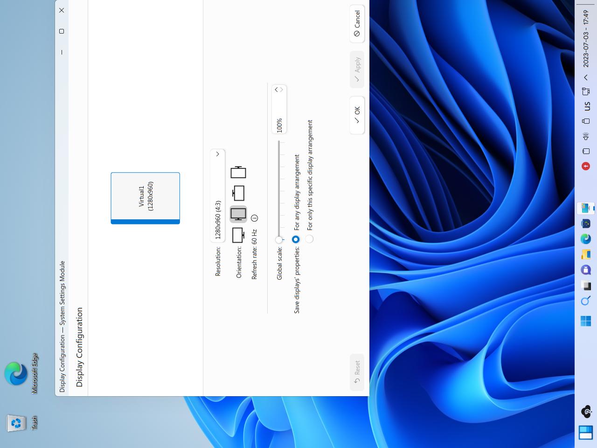Select the highlighted orientation icon
Screen dimensions: 597x448
point(238,214)
